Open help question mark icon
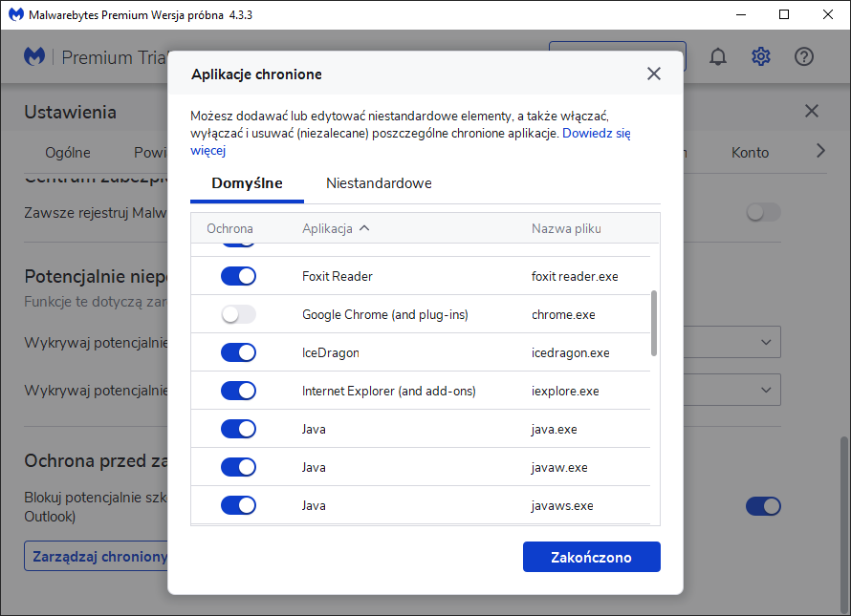The width and height of the screenshot is (851, 616). coord(804,56)
